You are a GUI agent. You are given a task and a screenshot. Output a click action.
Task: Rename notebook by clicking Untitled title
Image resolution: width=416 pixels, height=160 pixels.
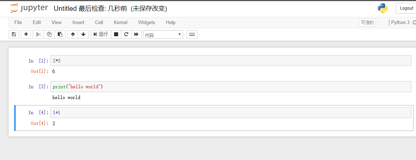pos(65,9)
